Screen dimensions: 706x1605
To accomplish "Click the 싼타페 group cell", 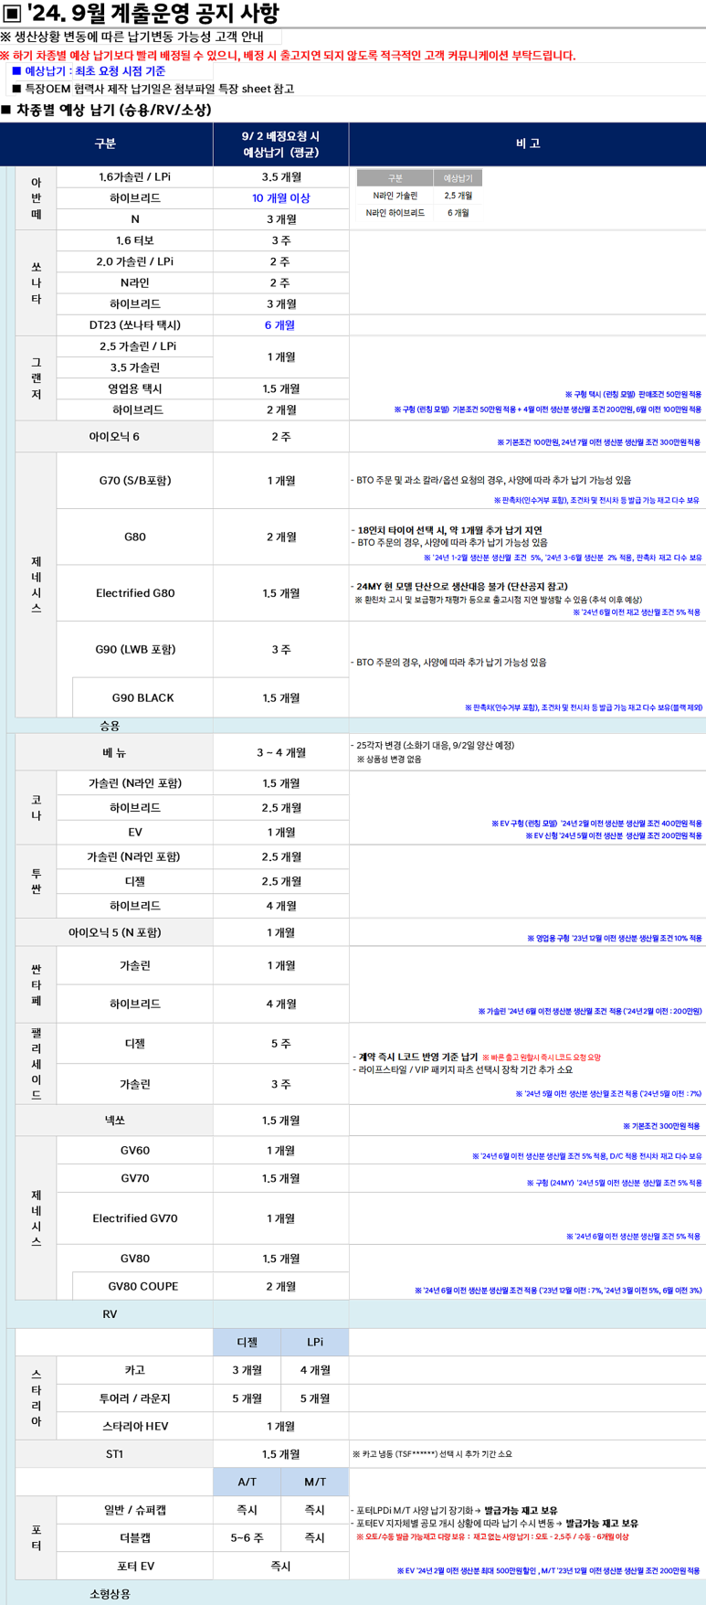I will (37, 984).
